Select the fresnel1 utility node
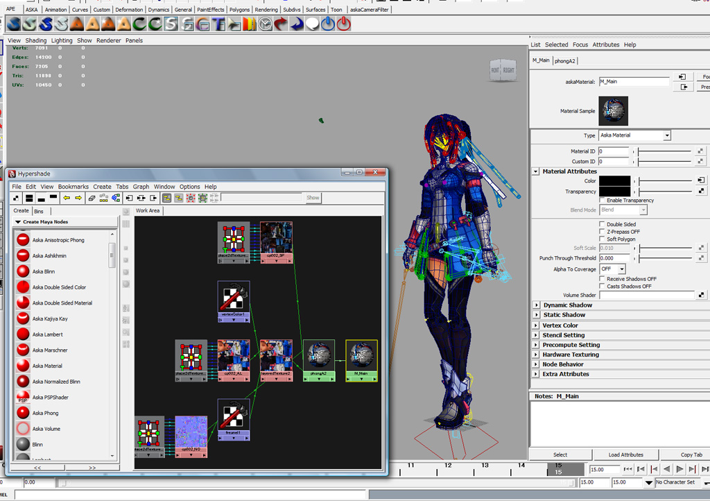 [x=234, y=419]
